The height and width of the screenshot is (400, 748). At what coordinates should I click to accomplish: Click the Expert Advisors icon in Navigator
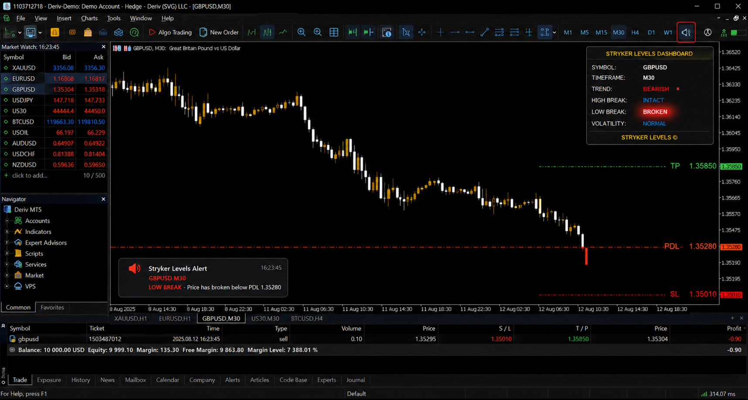[18, 243]
